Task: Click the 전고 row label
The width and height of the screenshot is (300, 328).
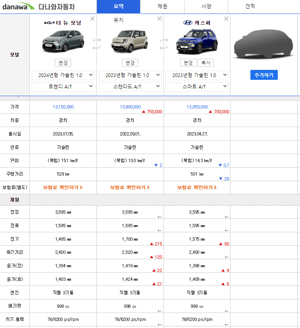Action: pyautogui.click(x=15, y=239)
